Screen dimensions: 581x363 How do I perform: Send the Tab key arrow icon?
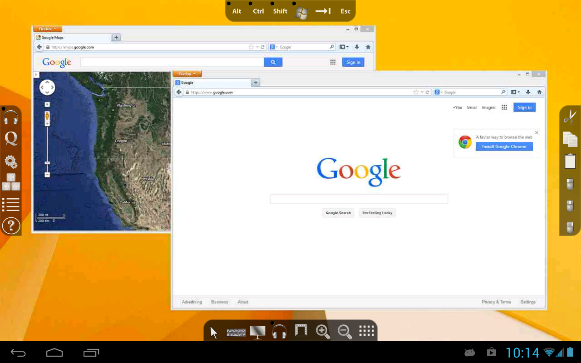tap(323, 11)
